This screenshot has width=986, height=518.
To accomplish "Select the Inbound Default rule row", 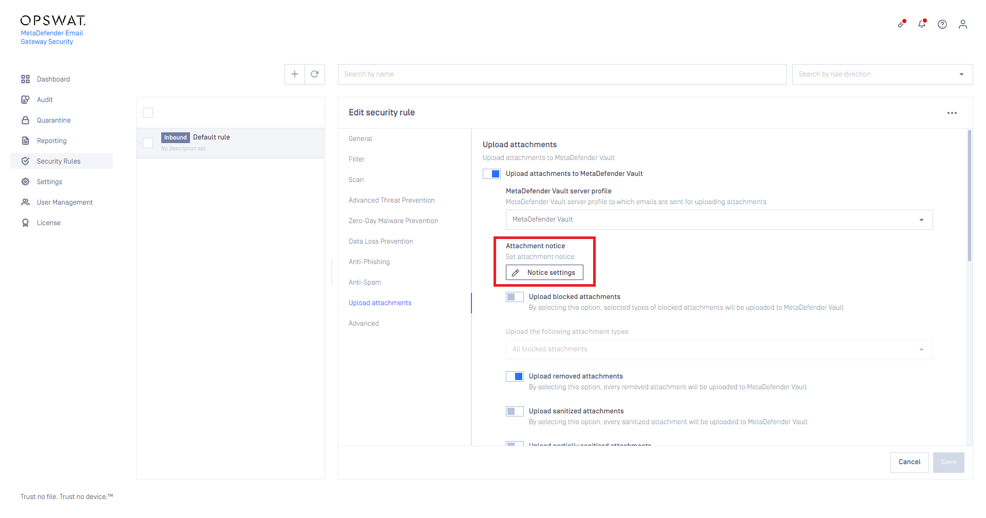I will pos(231,143).
